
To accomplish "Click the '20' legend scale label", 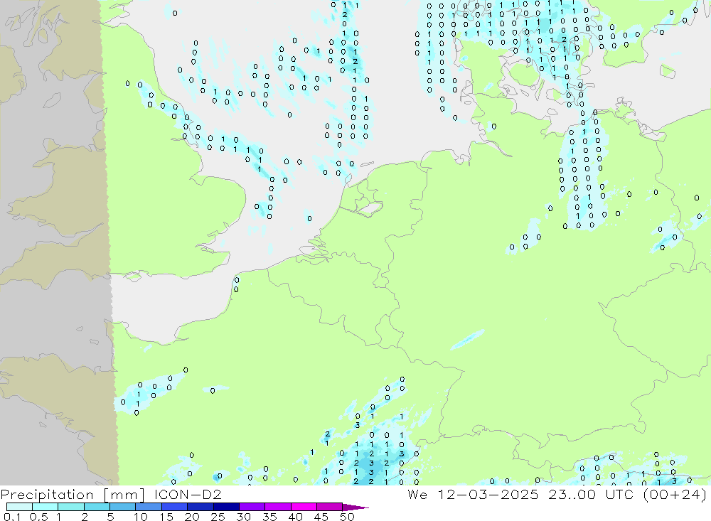I will point(192,517).
